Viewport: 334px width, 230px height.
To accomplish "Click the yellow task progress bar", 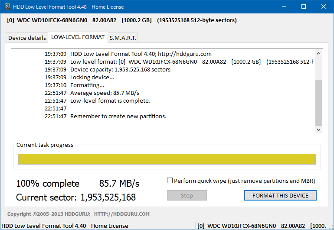I will [x=167, y=159].
